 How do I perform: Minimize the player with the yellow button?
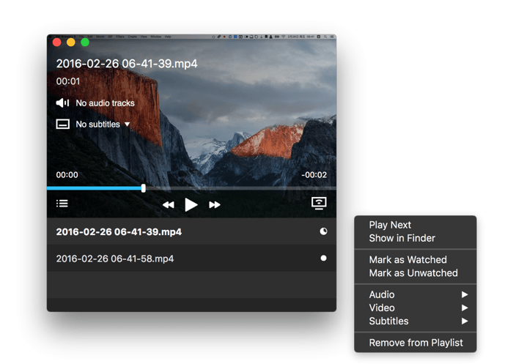click(71, 42)
